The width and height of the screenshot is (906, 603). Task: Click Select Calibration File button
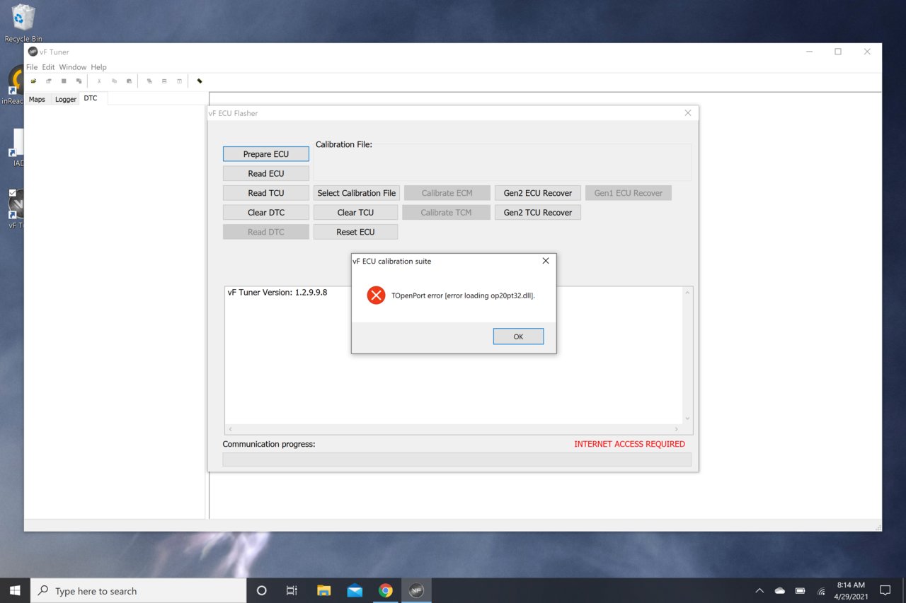pyautogui.click(x=357, y=193)
